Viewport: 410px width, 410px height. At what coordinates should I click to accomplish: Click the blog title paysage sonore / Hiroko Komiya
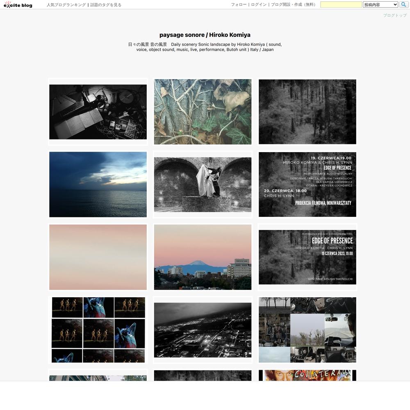[205, 35]
